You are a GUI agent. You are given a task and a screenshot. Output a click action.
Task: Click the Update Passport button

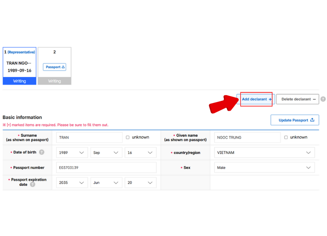tap(295, 120)
